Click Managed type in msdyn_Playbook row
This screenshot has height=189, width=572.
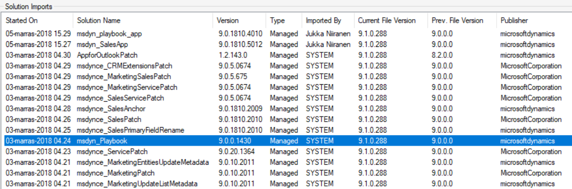tap(284, 141)
